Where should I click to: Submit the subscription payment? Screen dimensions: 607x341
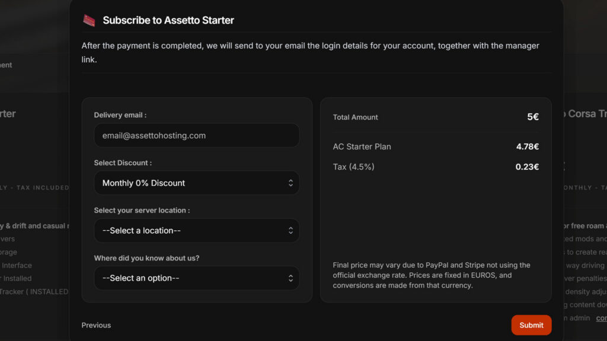[531, 325]
